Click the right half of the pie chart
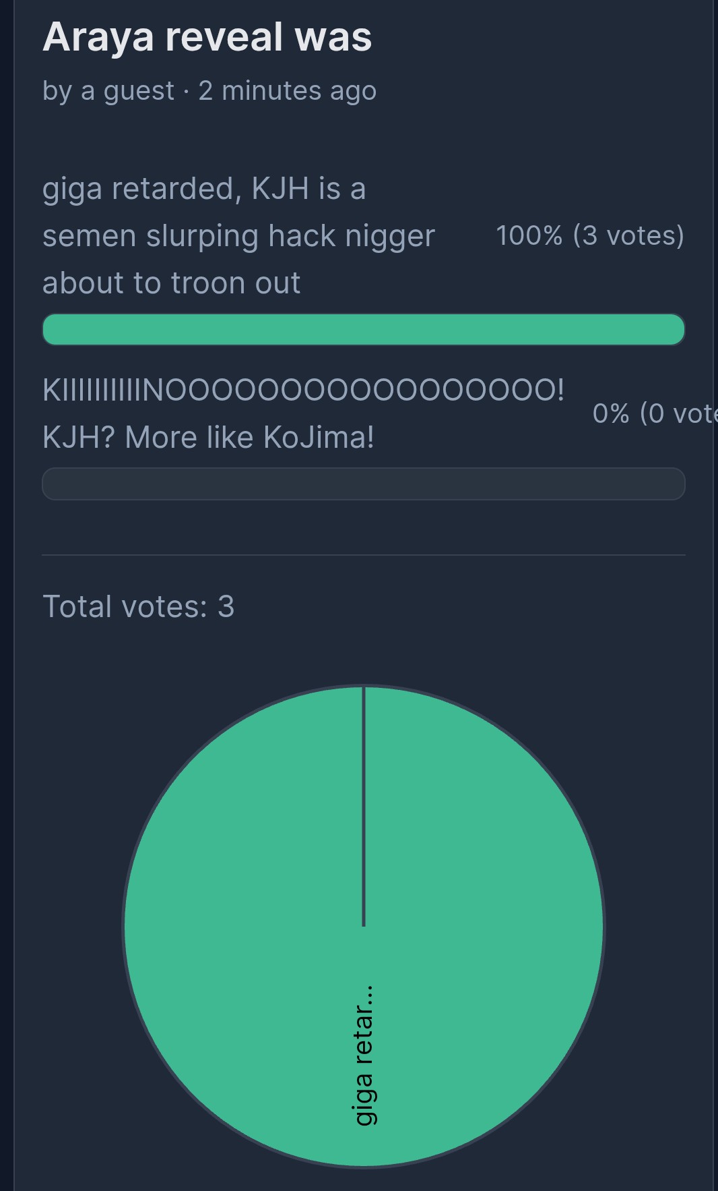The image size is (718, 1191). [484, 926]
